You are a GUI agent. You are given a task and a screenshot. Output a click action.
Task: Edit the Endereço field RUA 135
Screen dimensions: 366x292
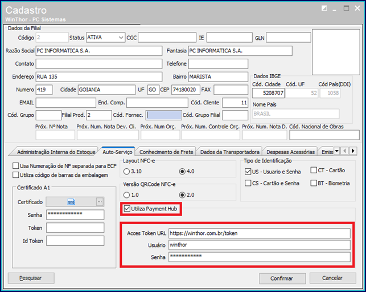[99, 76]
